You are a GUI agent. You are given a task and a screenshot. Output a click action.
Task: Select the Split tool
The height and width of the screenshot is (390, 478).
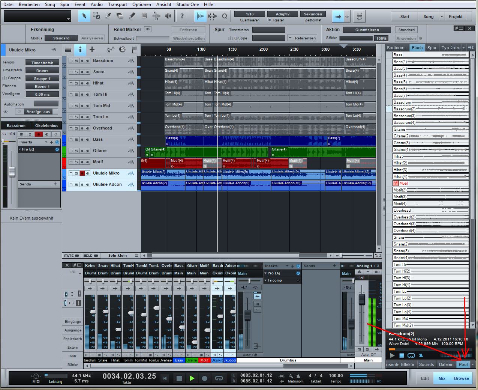point(108,16)
